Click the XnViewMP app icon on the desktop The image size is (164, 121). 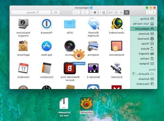tap(86, 104)
